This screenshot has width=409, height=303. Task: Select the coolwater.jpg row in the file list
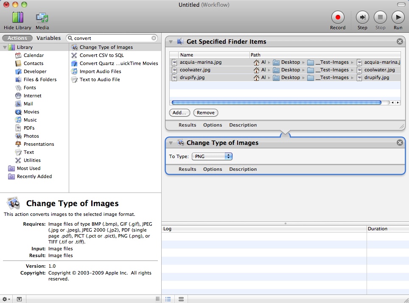[x=195, y=70]
